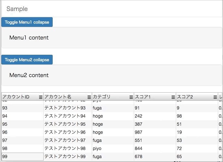Toggle Menu1 collapse
This screenshot has height=162, width=223.
pyautogui.click(x=27, y=22)
